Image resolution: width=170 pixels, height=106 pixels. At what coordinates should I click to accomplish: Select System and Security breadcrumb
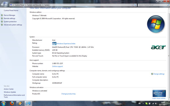(34, 5)
